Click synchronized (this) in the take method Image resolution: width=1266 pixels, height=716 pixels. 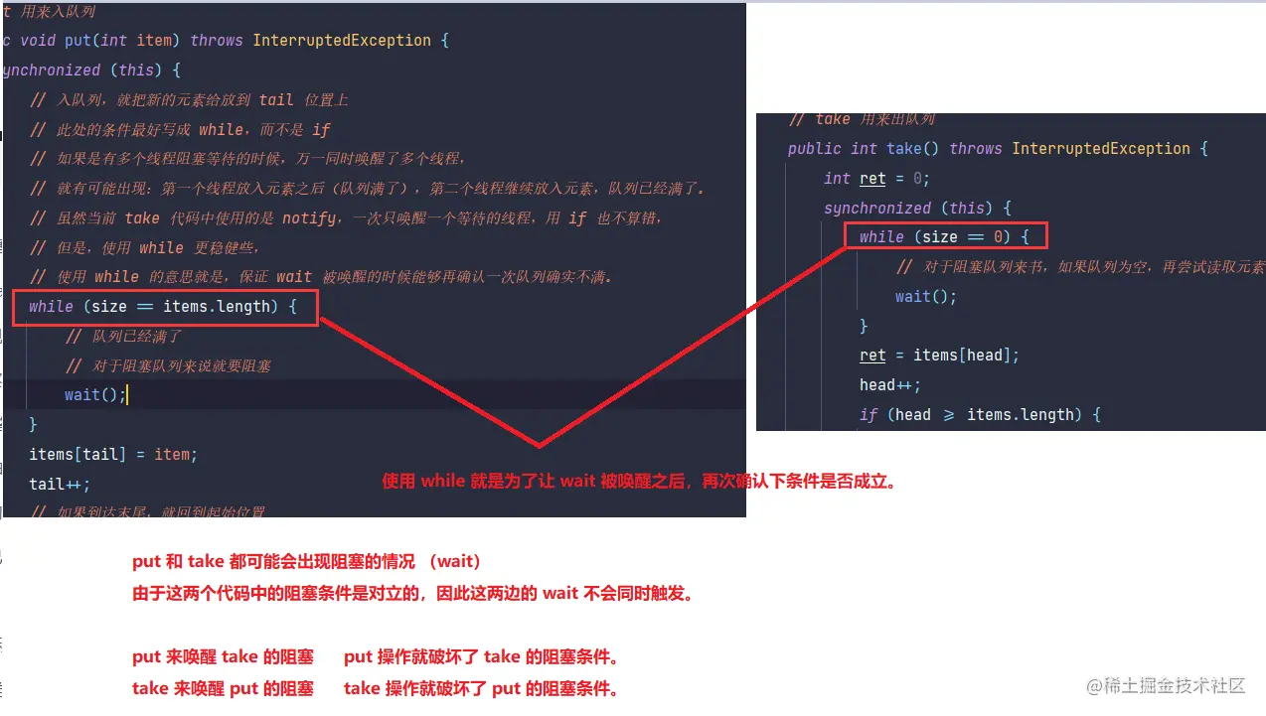916,208
